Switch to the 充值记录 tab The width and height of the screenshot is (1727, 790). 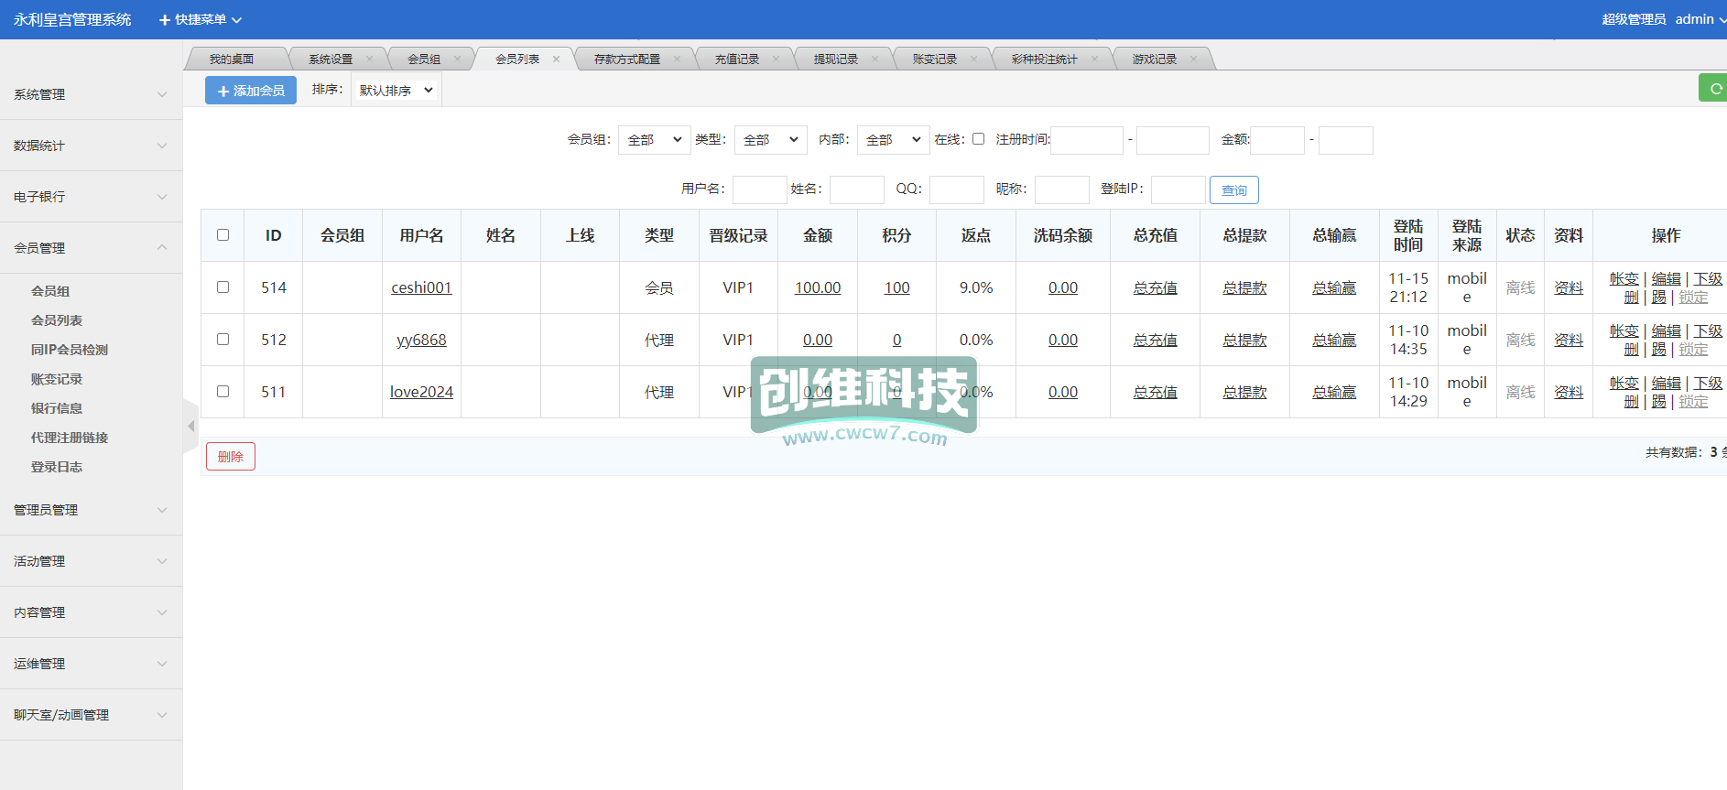pyautogui.click(x=737, y=59)
